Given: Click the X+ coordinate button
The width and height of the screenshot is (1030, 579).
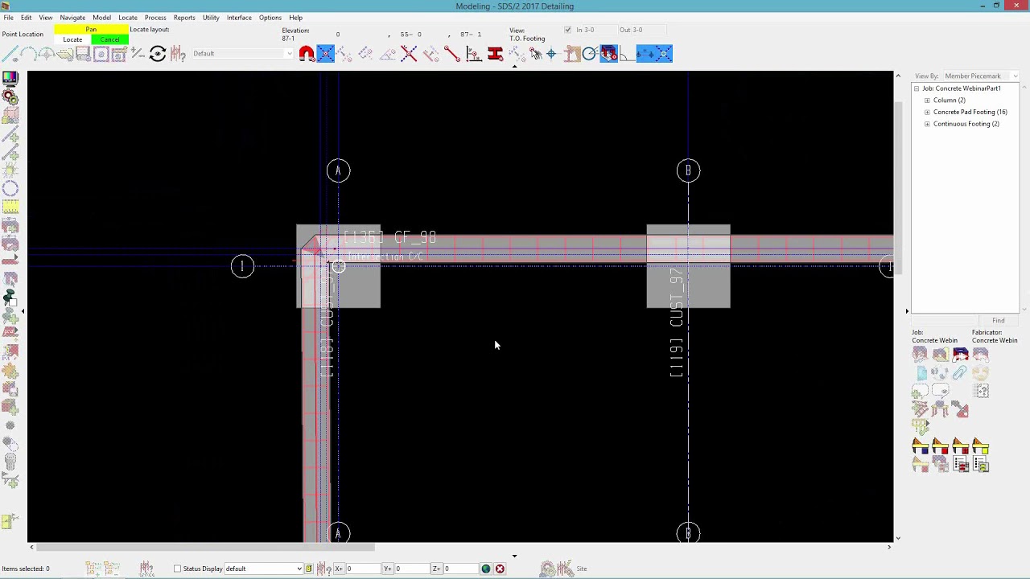Looking at the screenshot, I should [x=340, y=569].
